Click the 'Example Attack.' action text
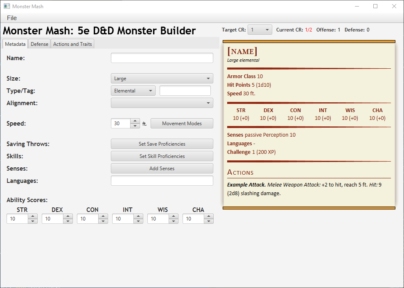The width and height of the screenshot is (404, 288). [x=246, y=184]
